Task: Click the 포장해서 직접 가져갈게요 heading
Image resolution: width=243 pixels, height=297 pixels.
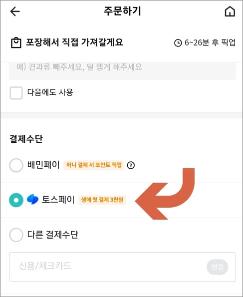Action: [x=74, y=42]
